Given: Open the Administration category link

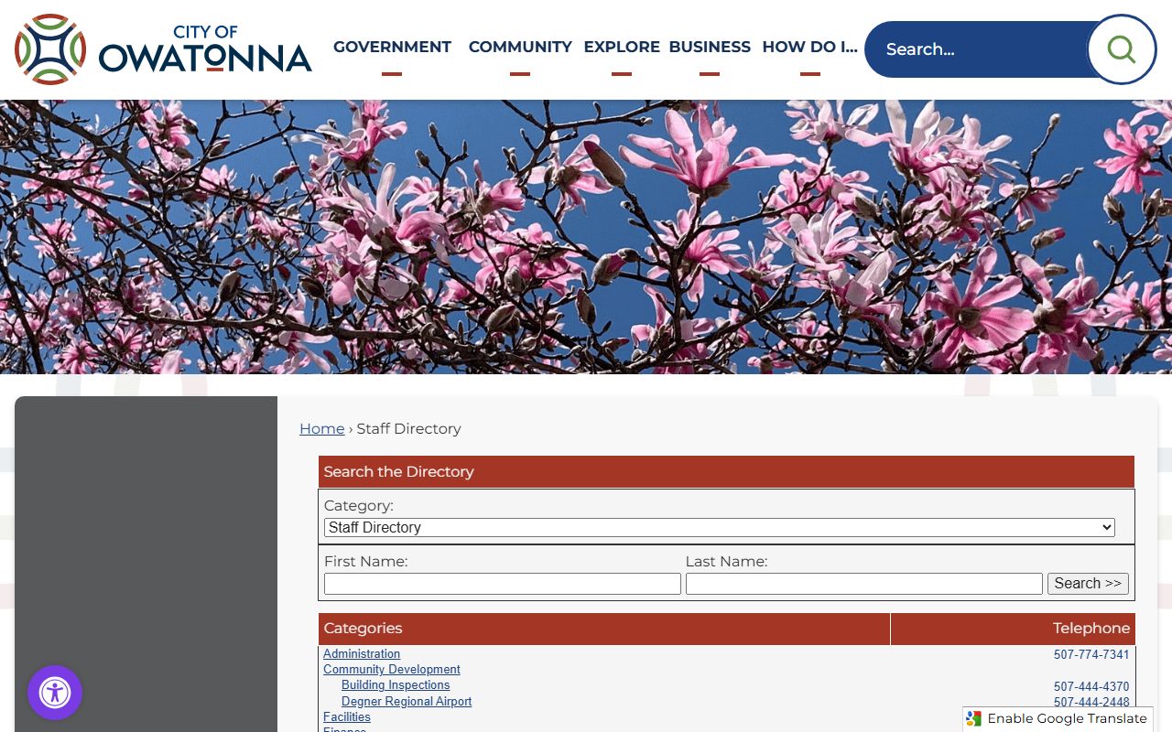Looking at the screenshot, I should (x=362, y=654).
